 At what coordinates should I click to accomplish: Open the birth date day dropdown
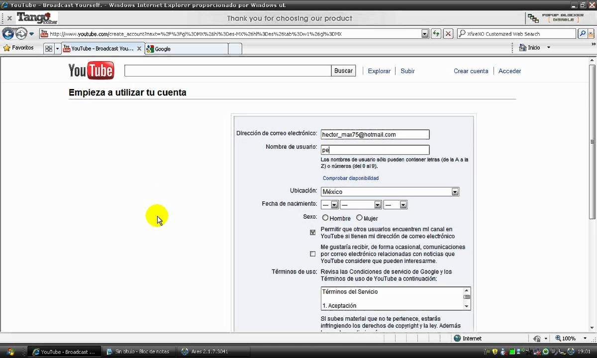tap(329, 204)
